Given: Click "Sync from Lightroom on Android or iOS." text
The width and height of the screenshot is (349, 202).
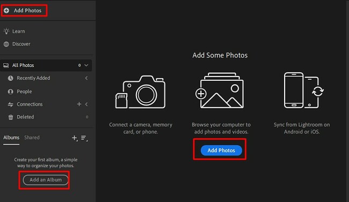Looking at the screenshot, I should 302,128.
